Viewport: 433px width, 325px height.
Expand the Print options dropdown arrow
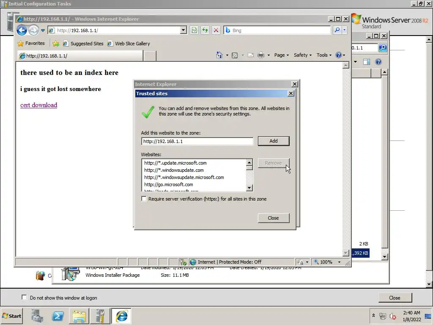[269, 55]
